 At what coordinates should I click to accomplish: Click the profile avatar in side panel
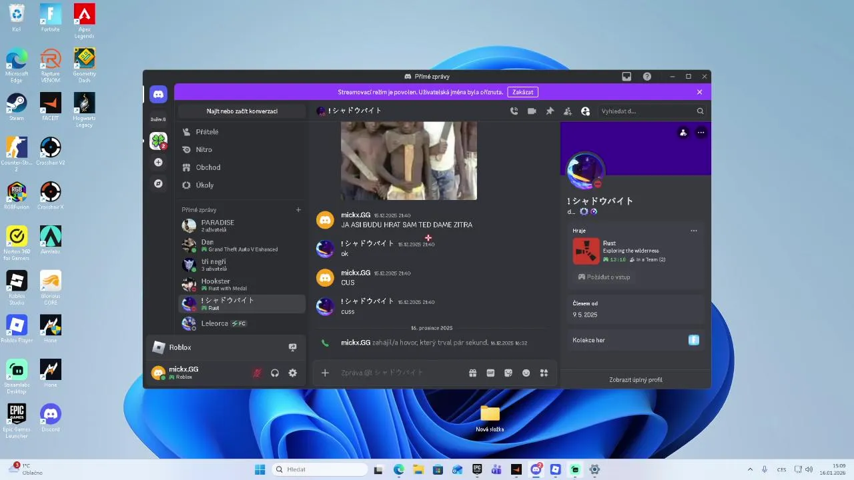coord(585,171)
